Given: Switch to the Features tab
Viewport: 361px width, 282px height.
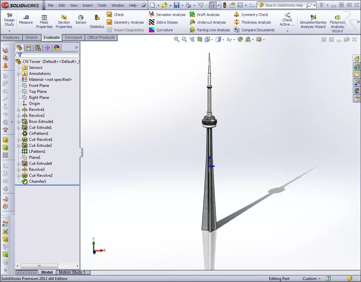Looking at the screenshot, I should click(11, 38).
